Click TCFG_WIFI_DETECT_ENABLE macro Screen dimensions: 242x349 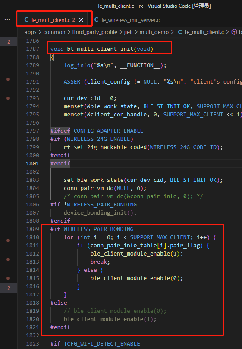(x=102, y=344)
